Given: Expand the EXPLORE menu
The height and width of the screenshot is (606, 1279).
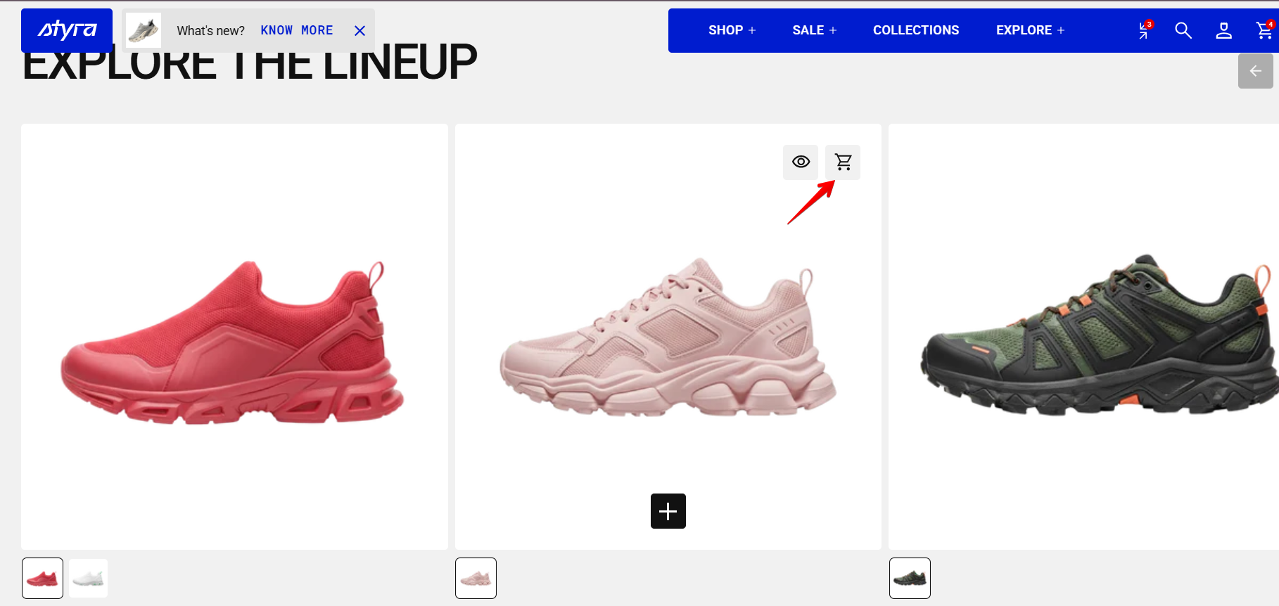Looking at the screenshot, I should (1030, 30).
